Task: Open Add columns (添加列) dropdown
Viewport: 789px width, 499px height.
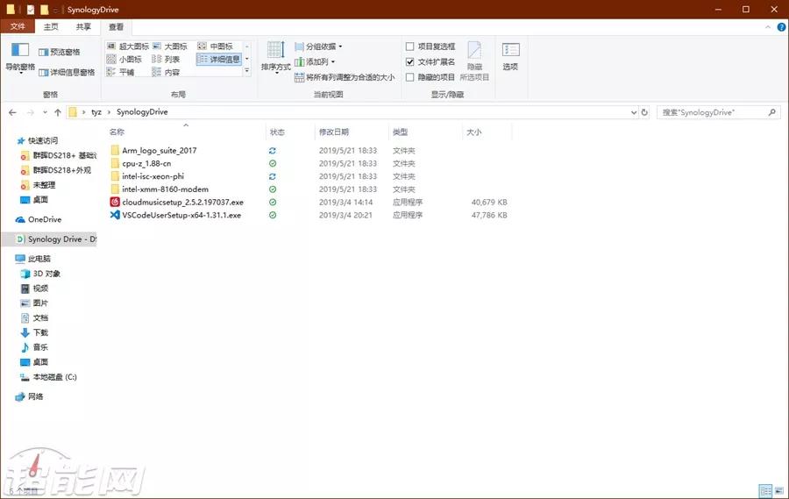Action: click(315, 62)
